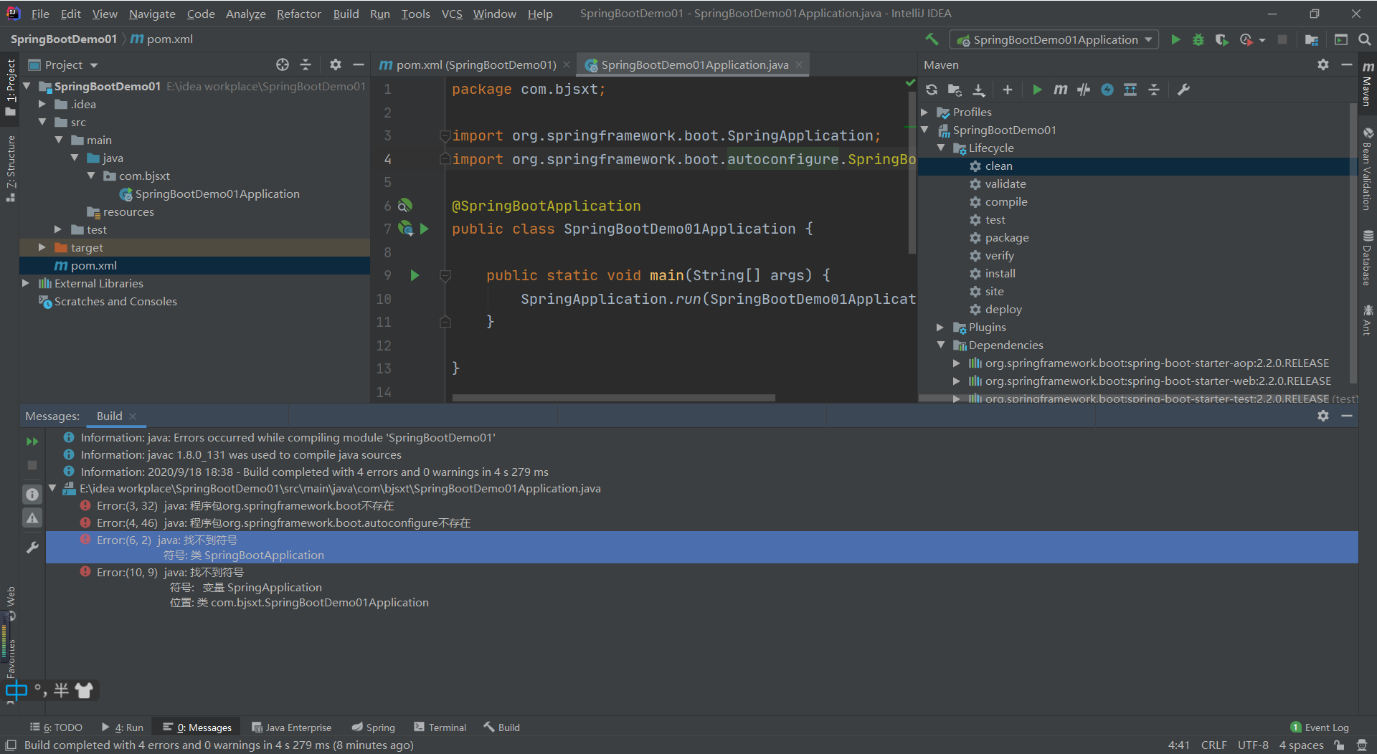This screenshot has width=1377, height=754.
Task: Open TODO tool window button
Action: tap(57, 727)
